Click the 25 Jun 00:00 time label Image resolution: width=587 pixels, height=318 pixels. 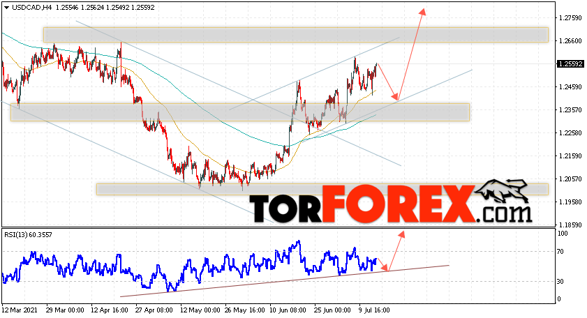pos(333,310)
